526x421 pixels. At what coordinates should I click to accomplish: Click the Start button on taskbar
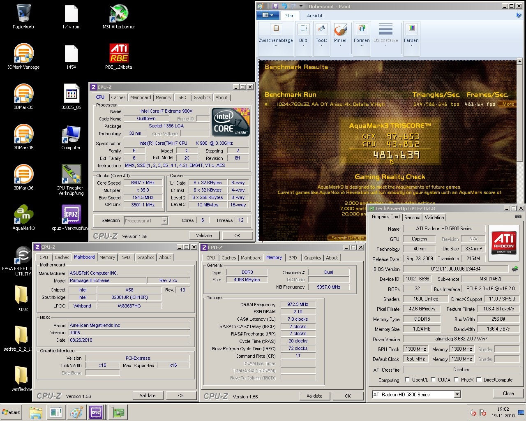point(12,412)
